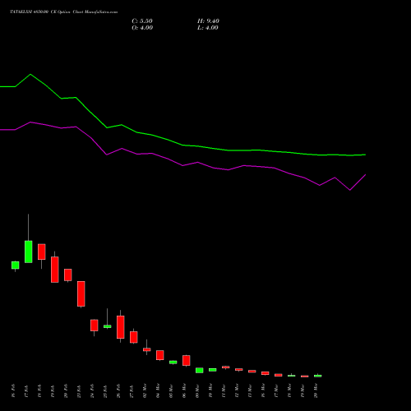Select the 20 Feb date label

[66, 390]
